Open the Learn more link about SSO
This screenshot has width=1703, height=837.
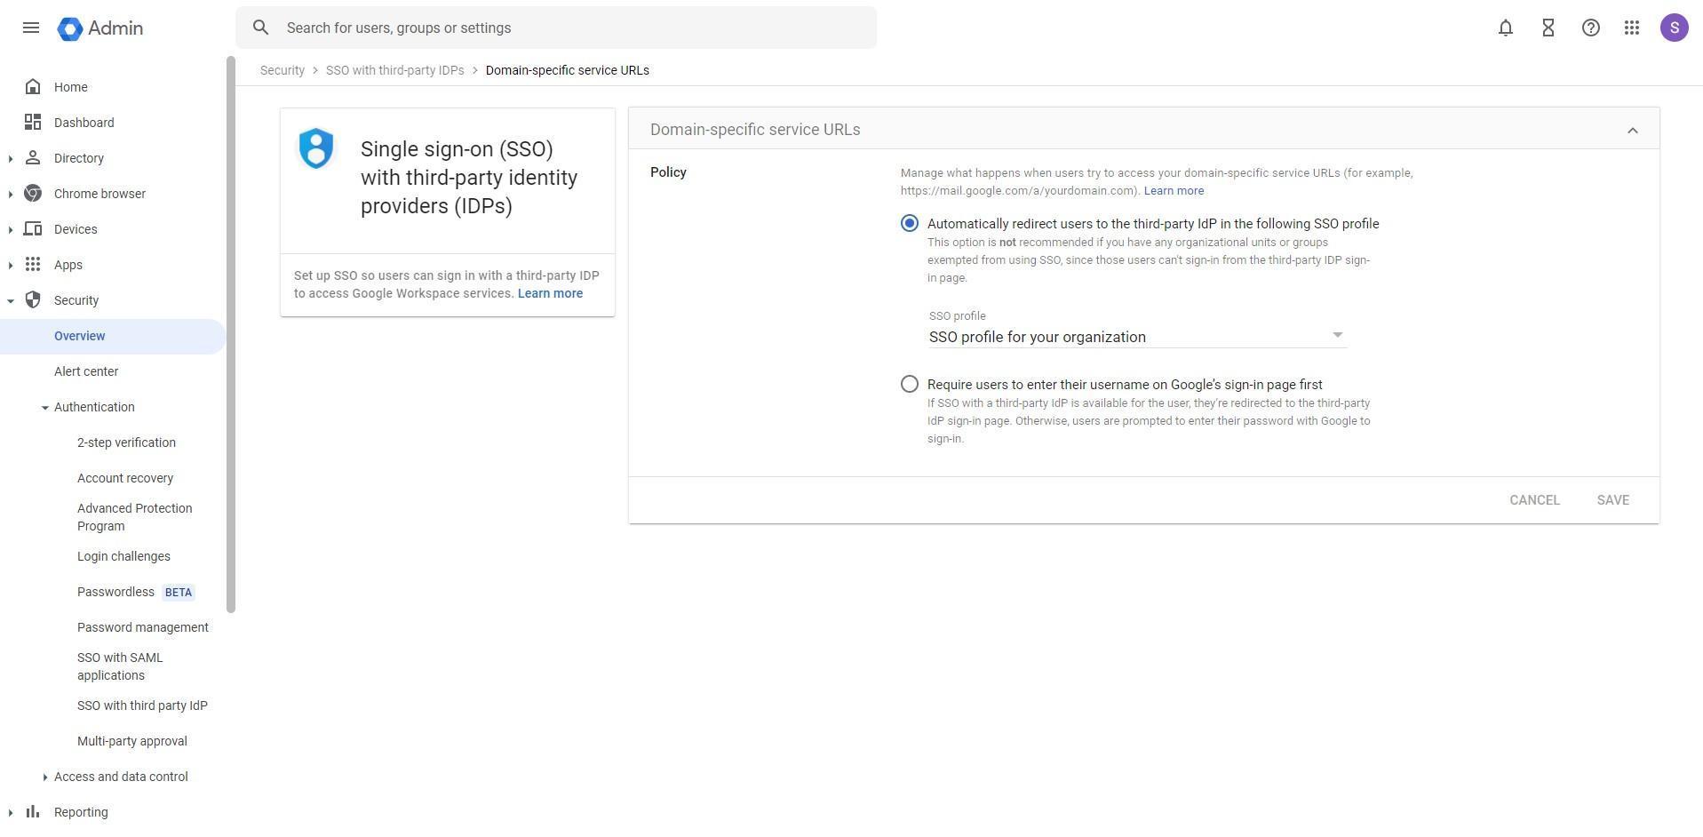click(549, 293)
